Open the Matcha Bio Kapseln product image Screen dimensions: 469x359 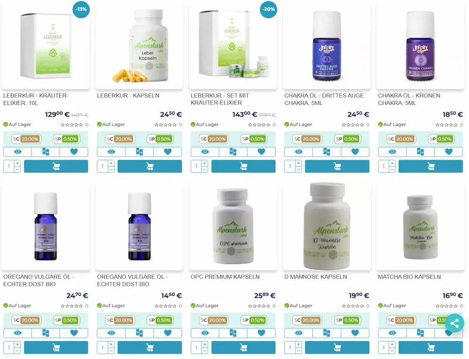pos(420,228)
